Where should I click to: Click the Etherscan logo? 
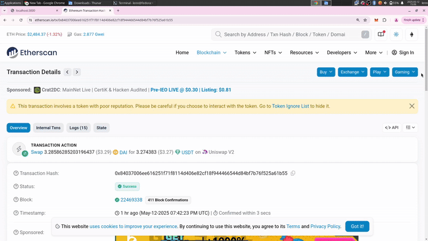click(x=32, y=52)
